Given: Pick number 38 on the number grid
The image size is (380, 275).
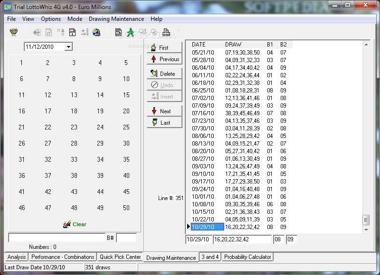Looking at the screenshot, I should click(x=74, y=175).
